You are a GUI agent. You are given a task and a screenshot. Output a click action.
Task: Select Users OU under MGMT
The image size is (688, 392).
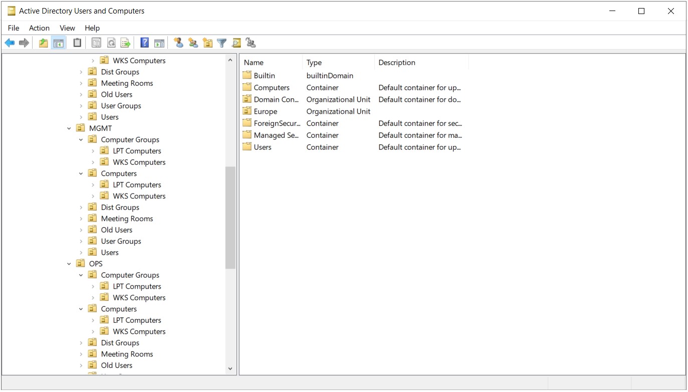click(110, 253)
